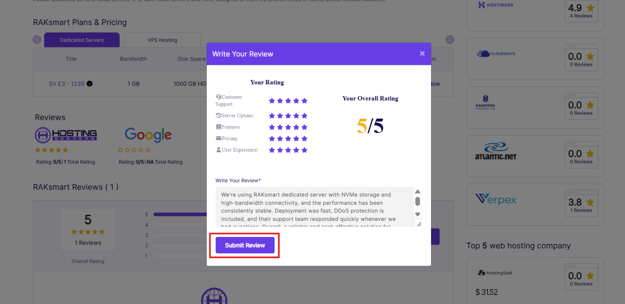Image resolution: width=625 pixels, height=304 pixels.
Task: Click the Google reviews logo
Action: (148, 135)
